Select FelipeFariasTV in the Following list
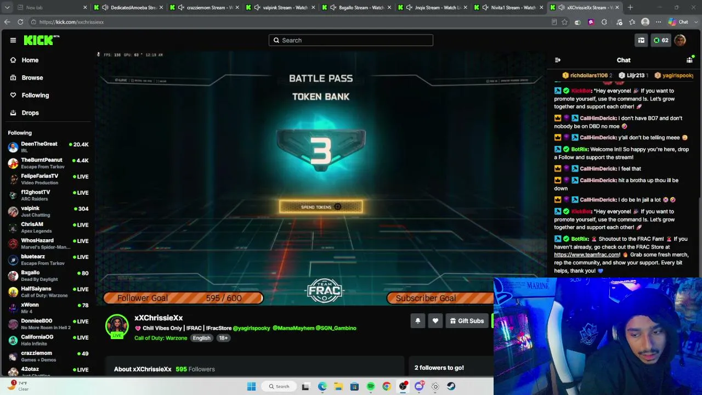Viewport: 702px width, 395px height. [48, 179]
